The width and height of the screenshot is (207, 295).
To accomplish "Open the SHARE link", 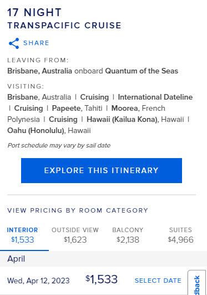I will click(x=36, y=43).
